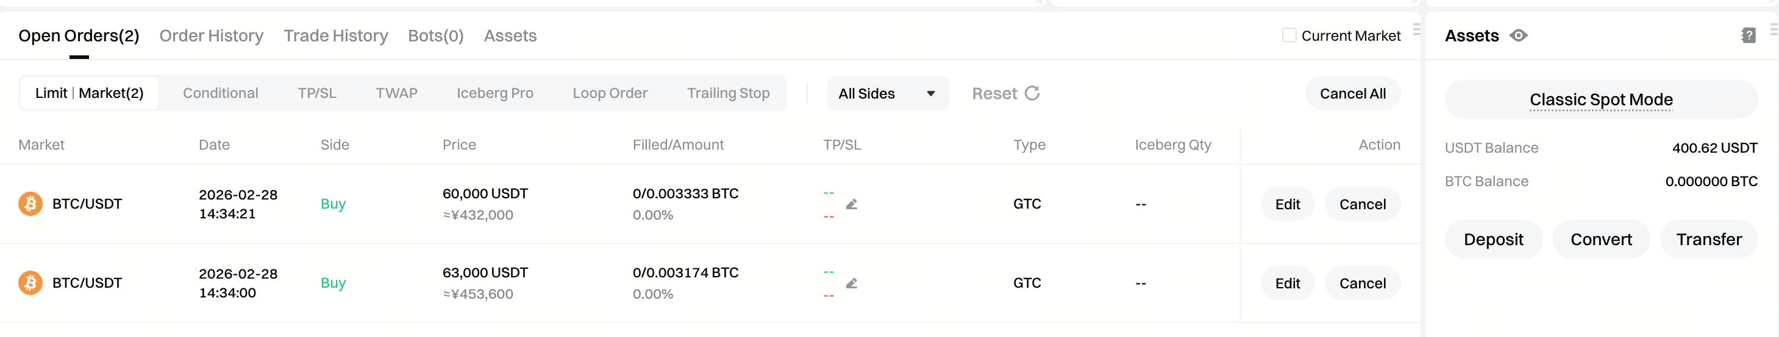Screen dimensions: 1779x337
Task: Click the help icon in the Assets panel
Action: point(1748,35)
